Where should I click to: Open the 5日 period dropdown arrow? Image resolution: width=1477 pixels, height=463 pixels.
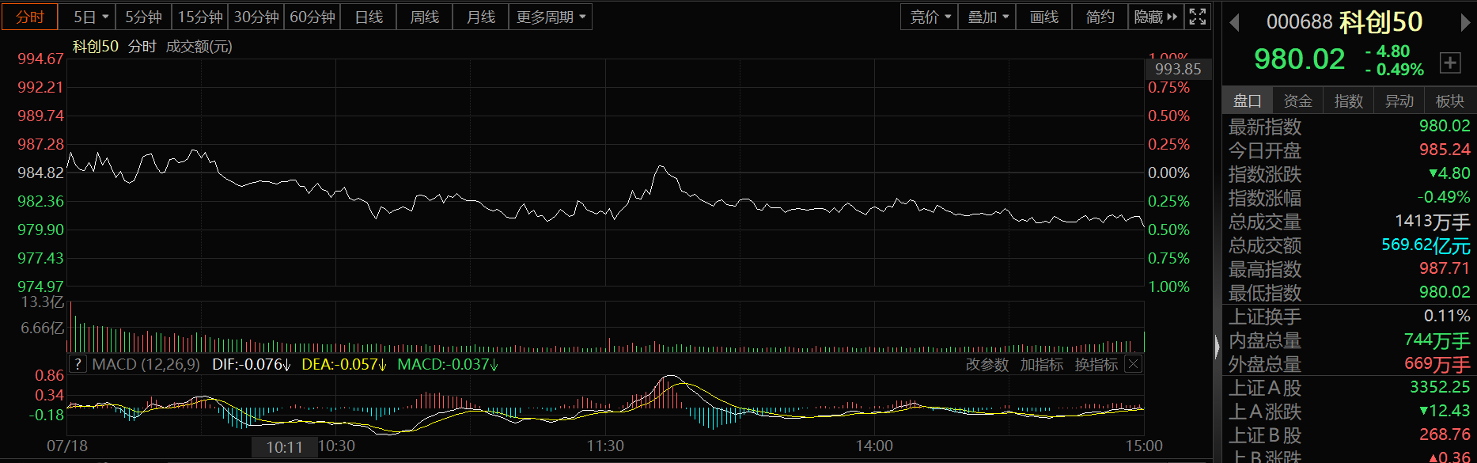105,17
